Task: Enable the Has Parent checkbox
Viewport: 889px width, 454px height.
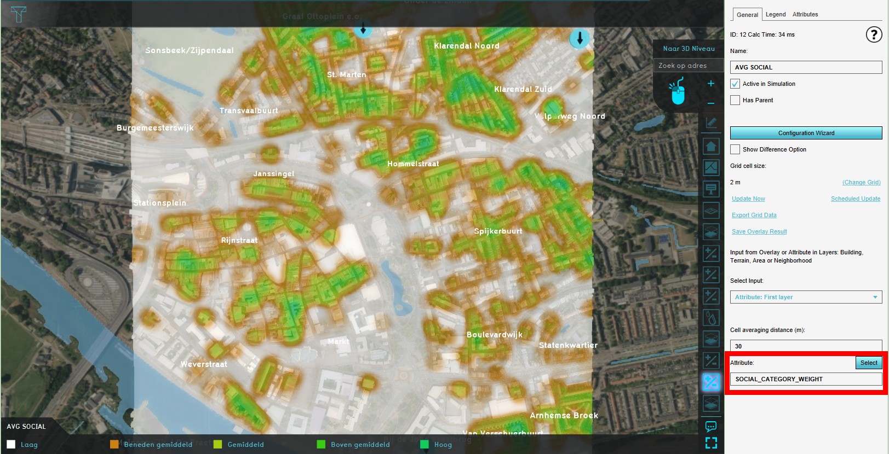Action: point(735,100)
